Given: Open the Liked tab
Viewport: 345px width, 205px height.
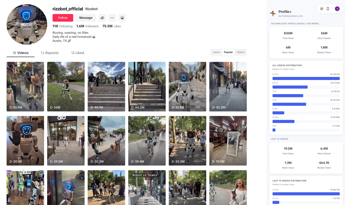Looking at the screenshot, I should (77, 53).
